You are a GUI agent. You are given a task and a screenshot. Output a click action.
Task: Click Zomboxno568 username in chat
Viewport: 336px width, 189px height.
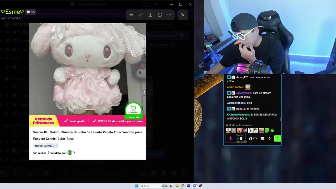click(236, 103)
